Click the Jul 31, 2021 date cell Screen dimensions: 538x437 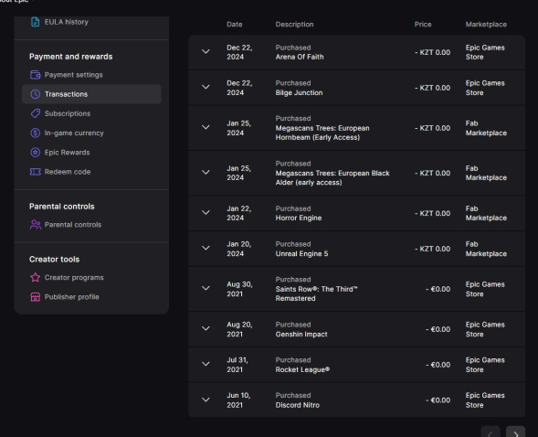(x=237, y=365)
